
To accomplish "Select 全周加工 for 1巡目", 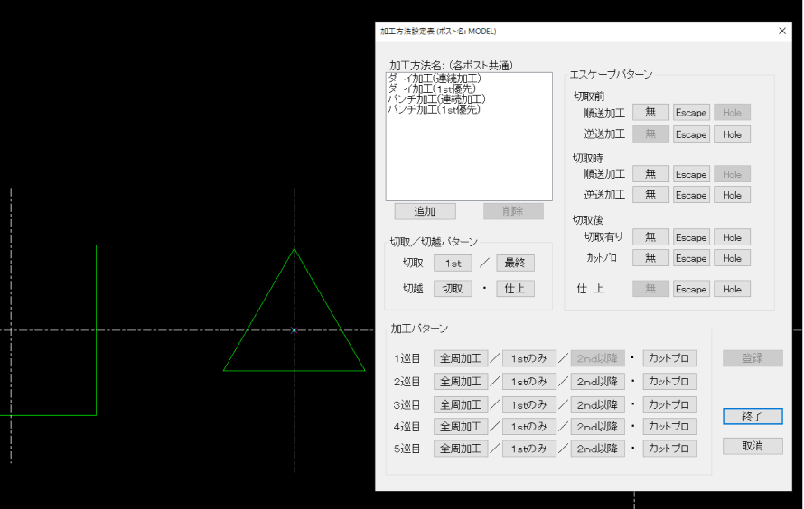I will point(461,358).
